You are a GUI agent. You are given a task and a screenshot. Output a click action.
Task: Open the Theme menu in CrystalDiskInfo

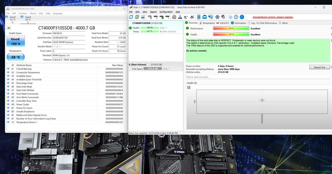click(33, 13)
